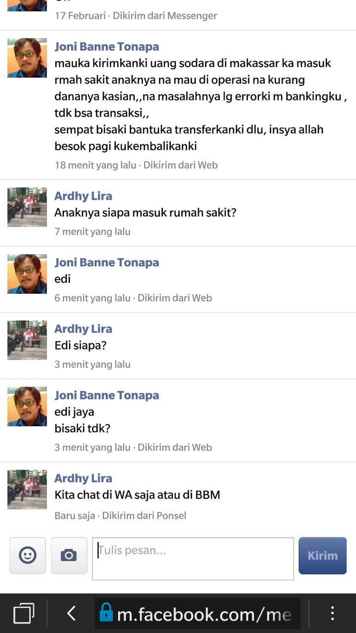Tap Joni Banne Tonapa name above 'edi jaya'
The image size is (356, 633).
[107, 395]
